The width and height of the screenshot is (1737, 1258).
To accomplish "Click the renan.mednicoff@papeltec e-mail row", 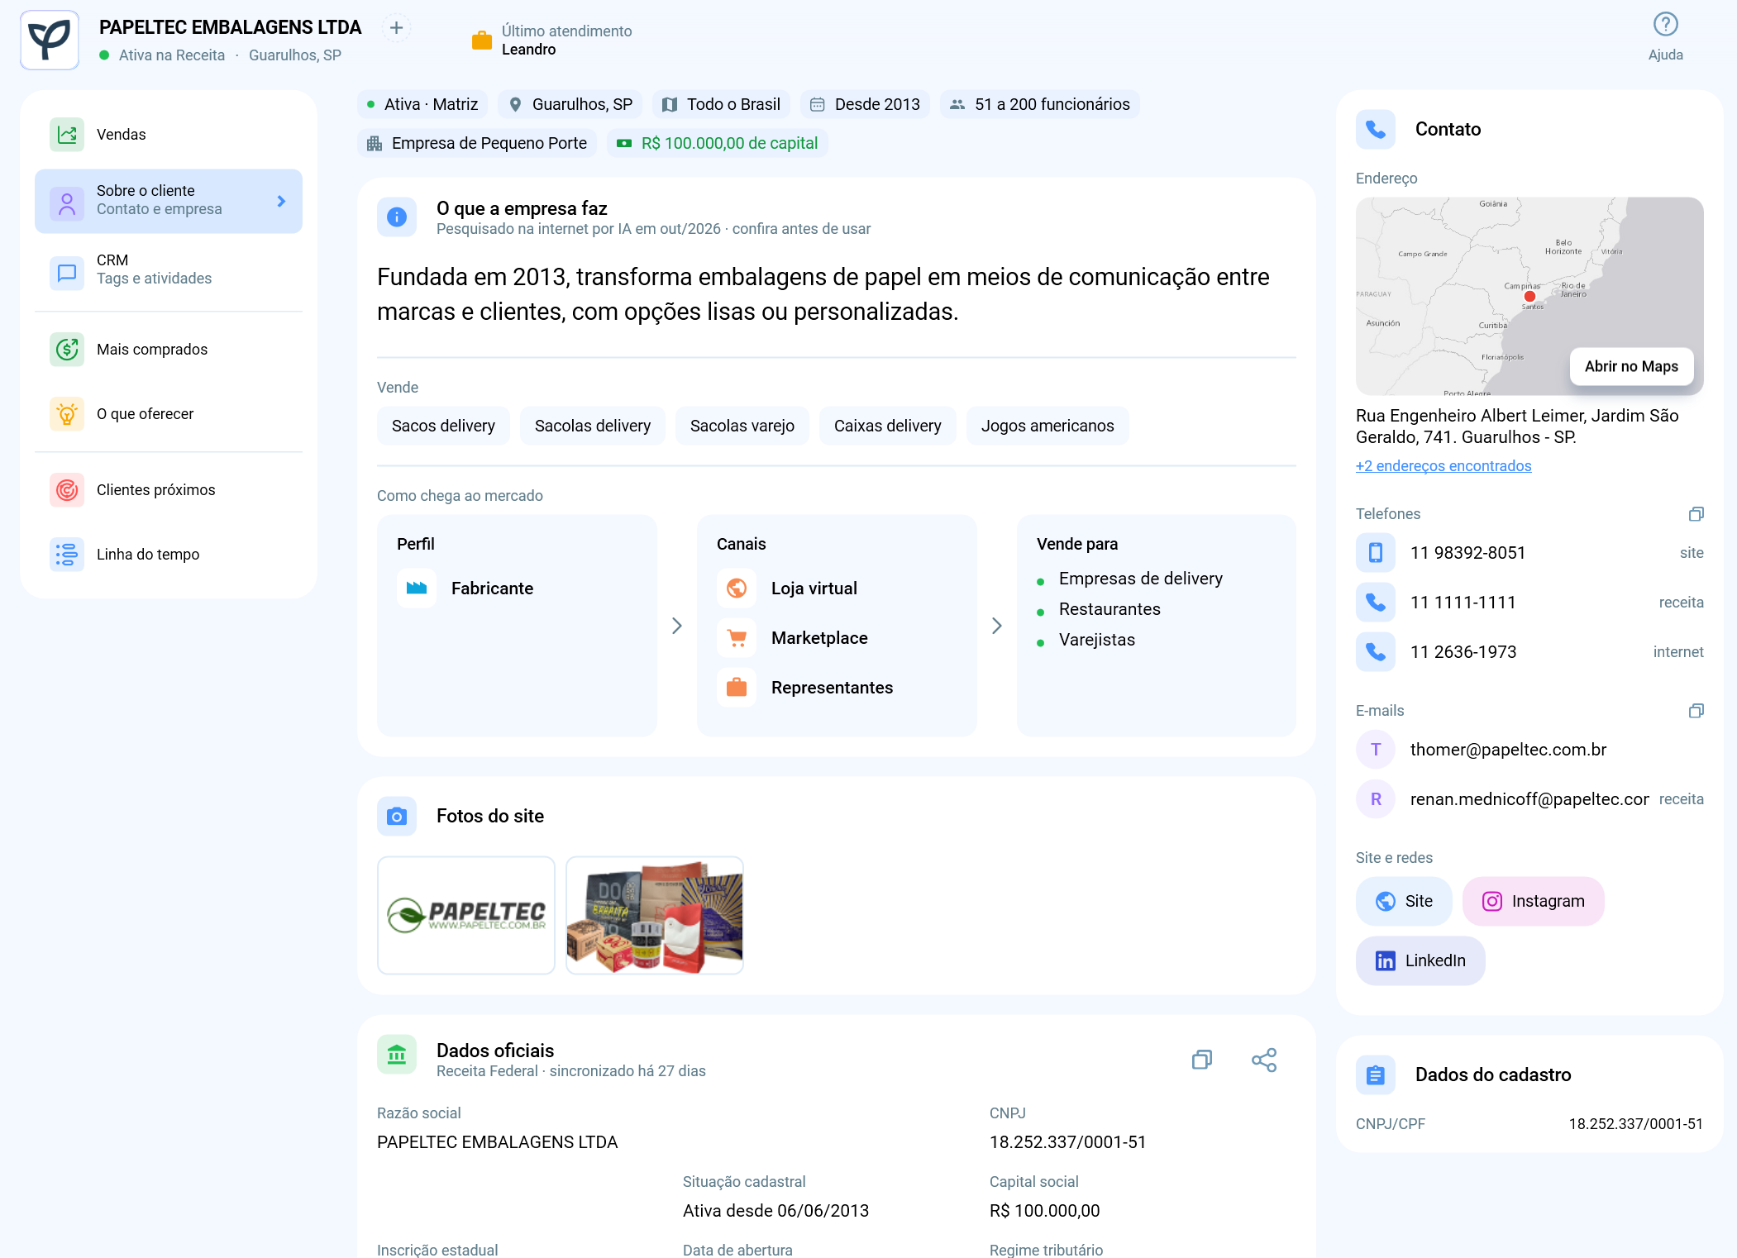I will [1529, 799].
